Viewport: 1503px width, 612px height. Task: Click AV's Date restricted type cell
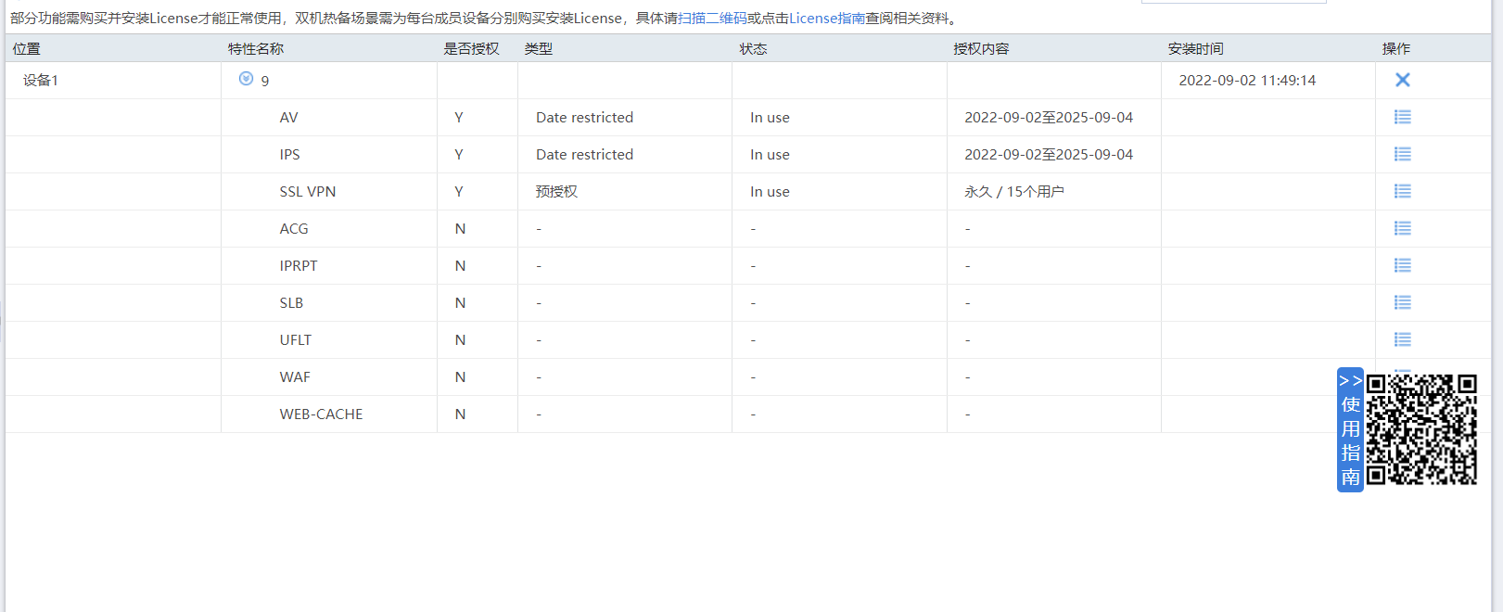584,118
